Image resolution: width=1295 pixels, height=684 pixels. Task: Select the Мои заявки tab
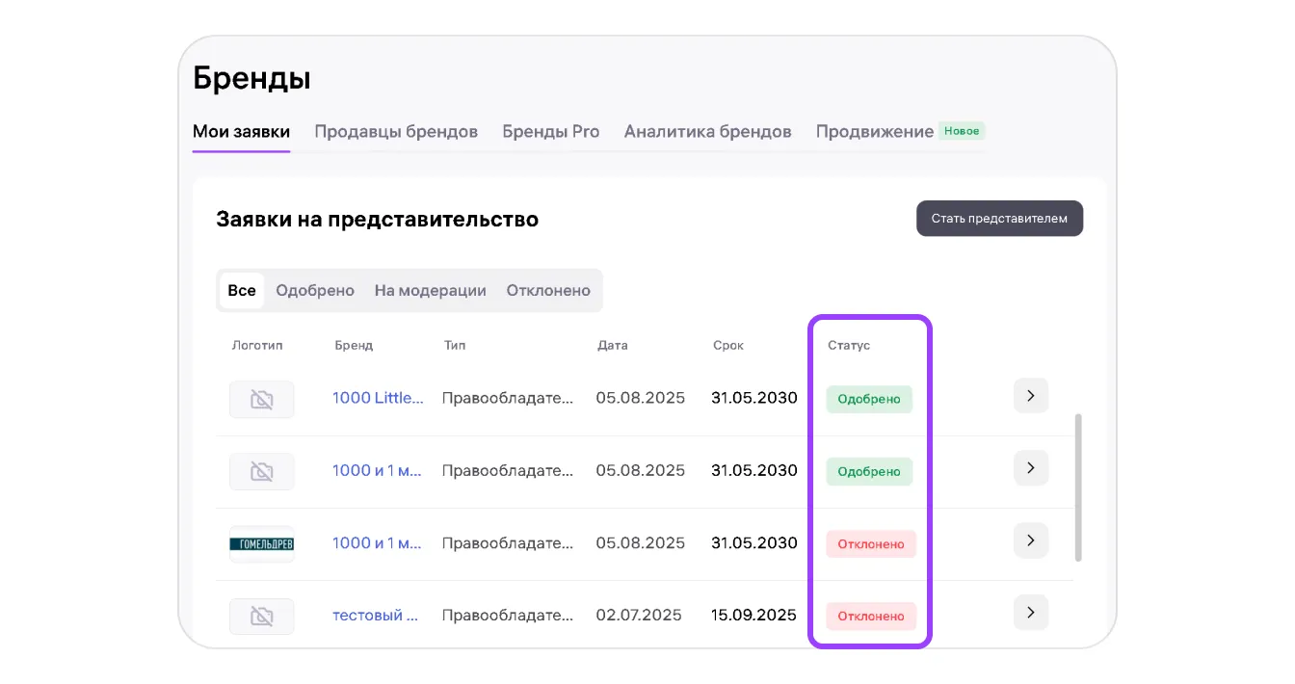(x=241, y=132)
